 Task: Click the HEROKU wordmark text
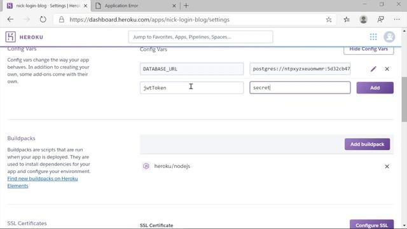31,37
